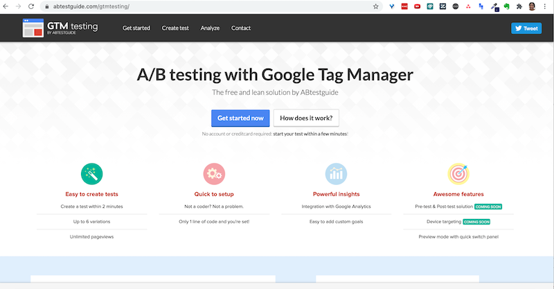Screen dimensions: 554x289
Task: Click the 'Awesome features' heading
Action: [458, 194]
